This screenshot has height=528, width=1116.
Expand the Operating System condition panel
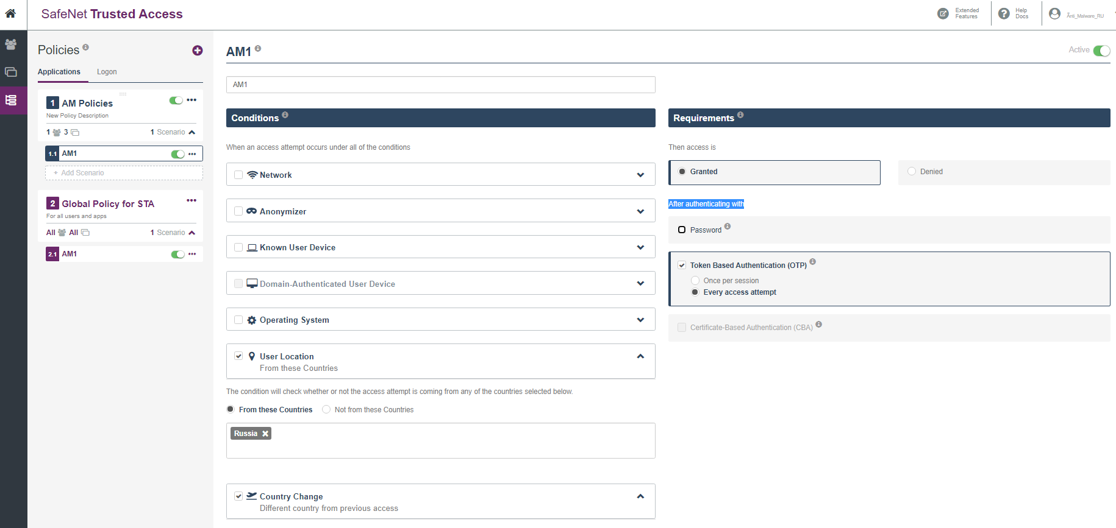click(x=640, y=320)
